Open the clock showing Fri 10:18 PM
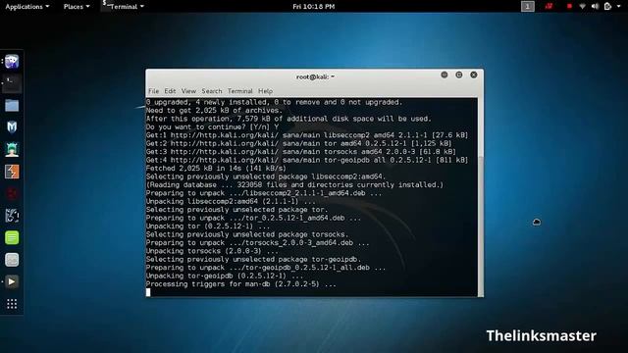This screenshot has width=628, height=353. (x=314, y=7)
